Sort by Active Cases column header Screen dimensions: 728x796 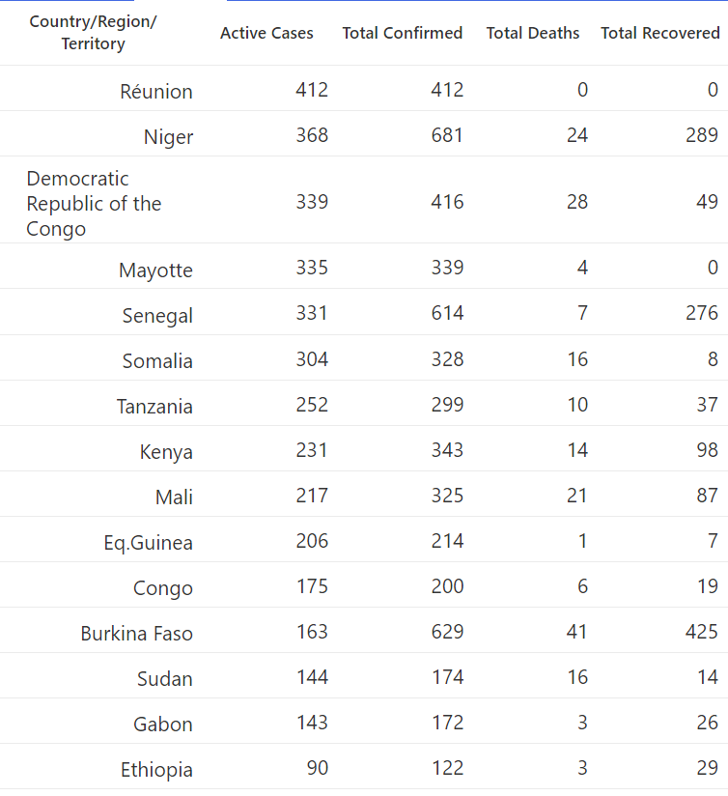(266, 33)
